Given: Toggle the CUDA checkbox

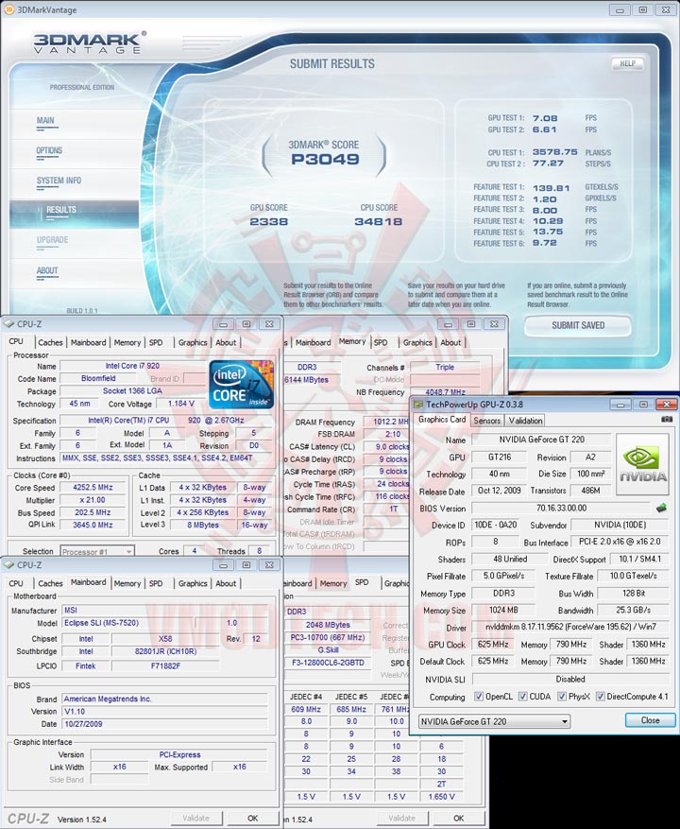Looking at the screenshot, I should (x=522, y=697).
